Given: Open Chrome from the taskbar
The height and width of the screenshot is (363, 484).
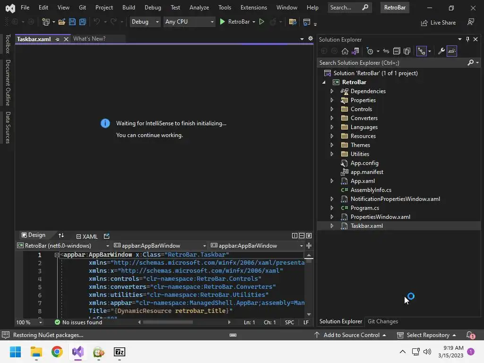Looking at the screenshot, I should click(57, 352).
